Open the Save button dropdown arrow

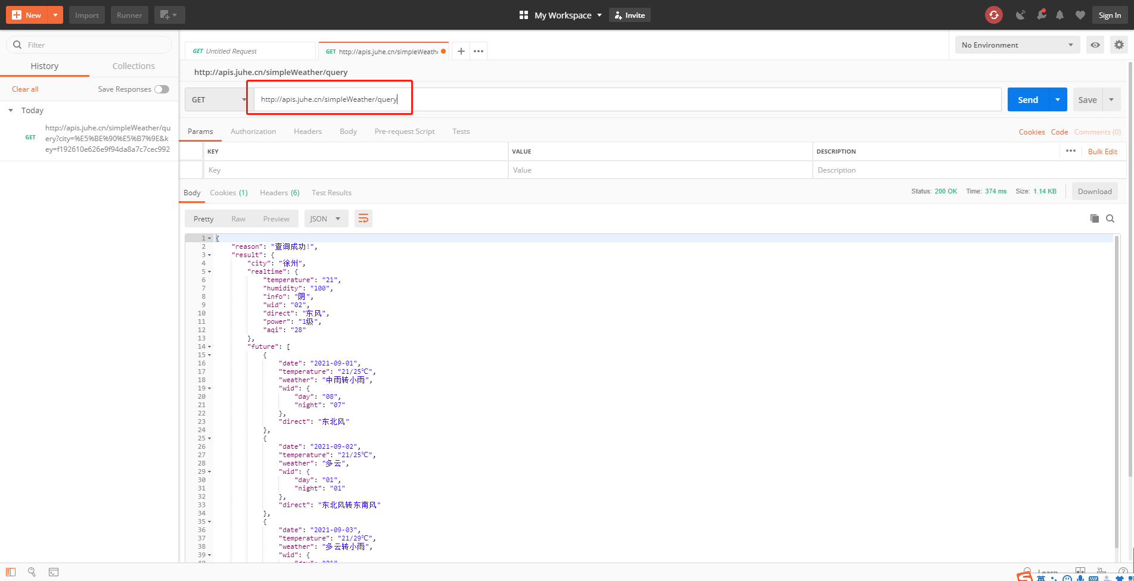pyautogui.click(x=1111, y=99)
